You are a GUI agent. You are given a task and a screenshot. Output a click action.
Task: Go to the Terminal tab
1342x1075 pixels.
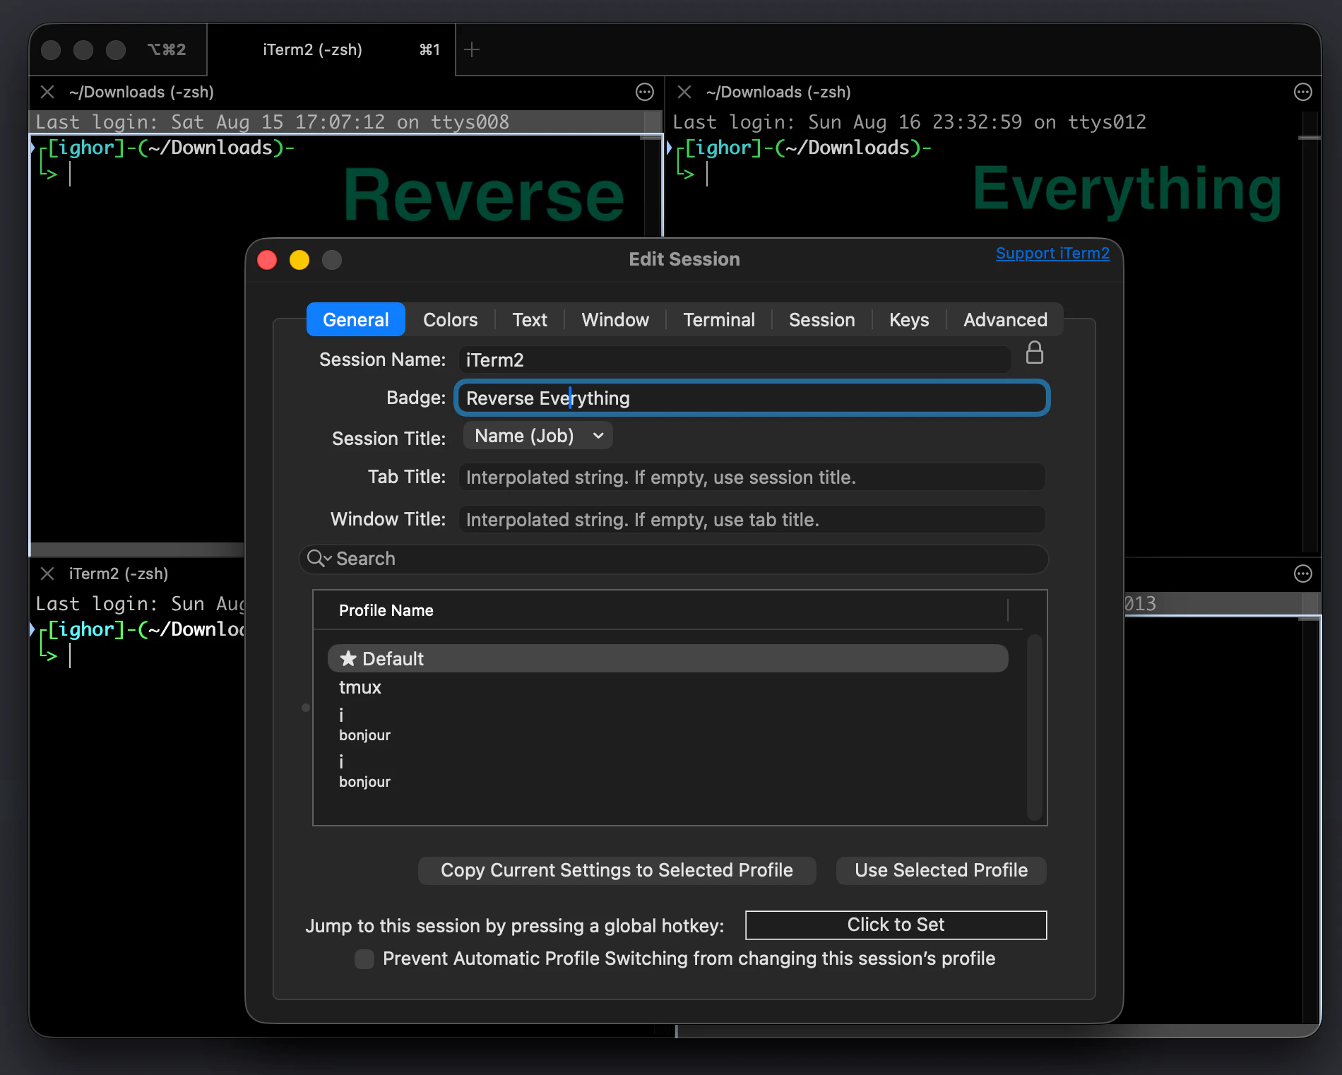[719, 320]
